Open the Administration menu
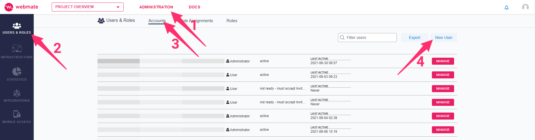The height and width of the screenshot is (140, 535). pos(156,7)
